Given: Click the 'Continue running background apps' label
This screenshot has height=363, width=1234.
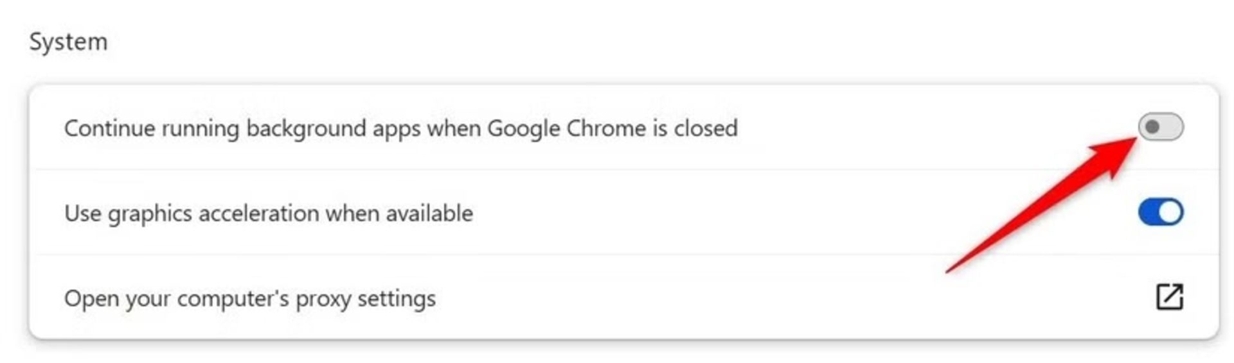Looking at the screenshot, I should [x=400, y=128].
